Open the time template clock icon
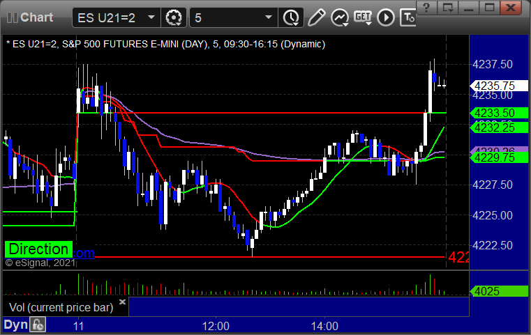This screenshot has width=531, height=335. (290, 17)
